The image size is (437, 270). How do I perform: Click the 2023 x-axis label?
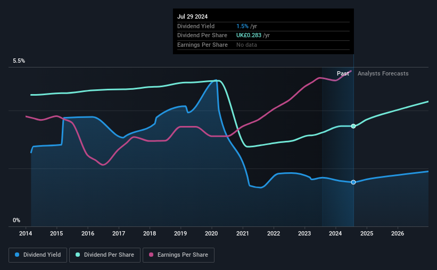[x=304, y=233]
